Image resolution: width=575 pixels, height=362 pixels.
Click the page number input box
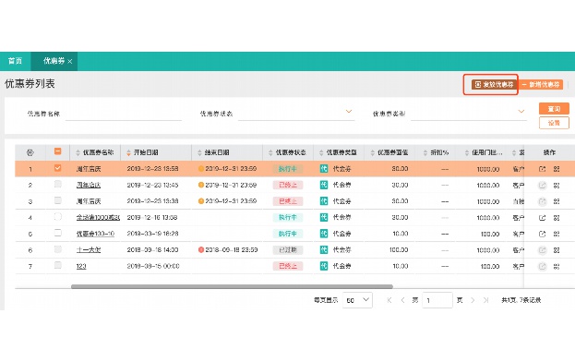(437, 300)
